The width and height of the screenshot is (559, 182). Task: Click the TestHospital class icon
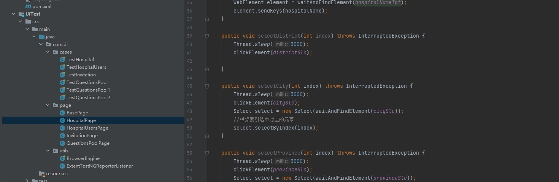(x=63, y=60)
